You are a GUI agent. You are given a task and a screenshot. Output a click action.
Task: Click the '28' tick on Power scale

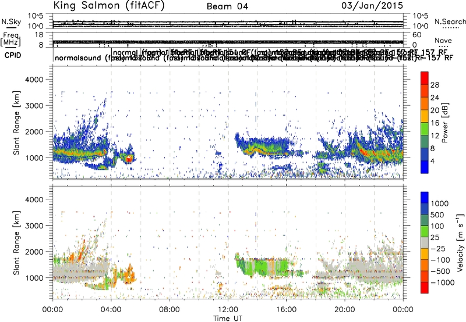pyautogui.click(x=435, y=85)
